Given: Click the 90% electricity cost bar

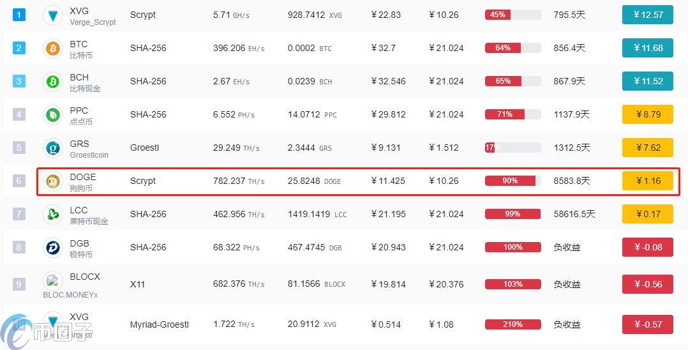Looking at the screenshot, I should coord(513,181).
